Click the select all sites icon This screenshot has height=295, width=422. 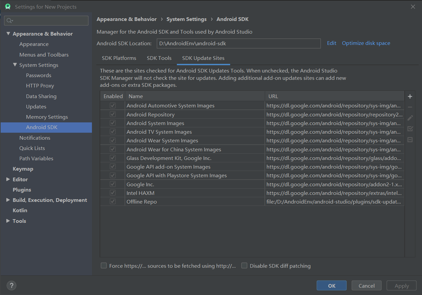click(410, 129)
